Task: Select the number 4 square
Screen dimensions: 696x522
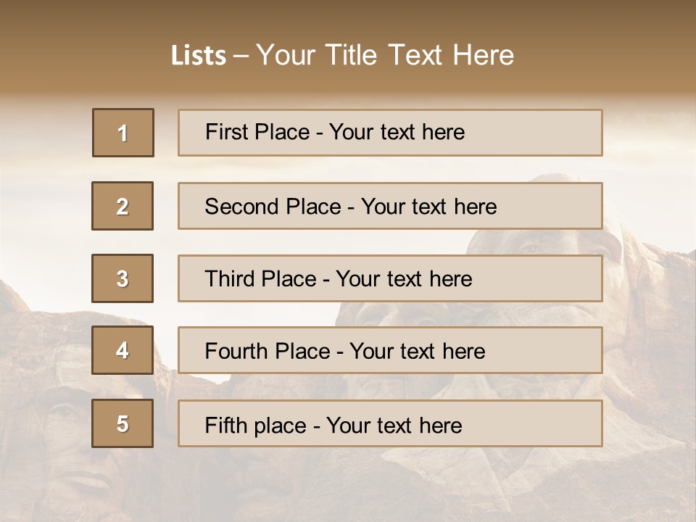Action: [x=123, y=350]
